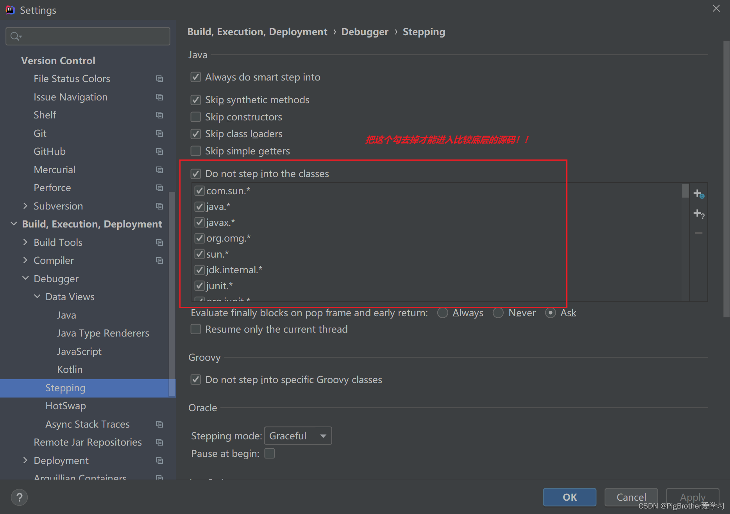Click the magnifier icon in settings search
This screenshot has height=514, width=730.
[x=16, y=36]
